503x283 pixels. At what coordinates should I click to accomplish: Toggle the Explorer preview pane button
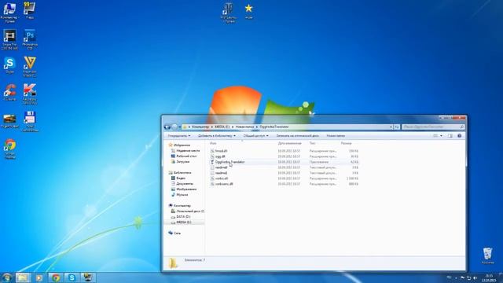tap(450, 136)
